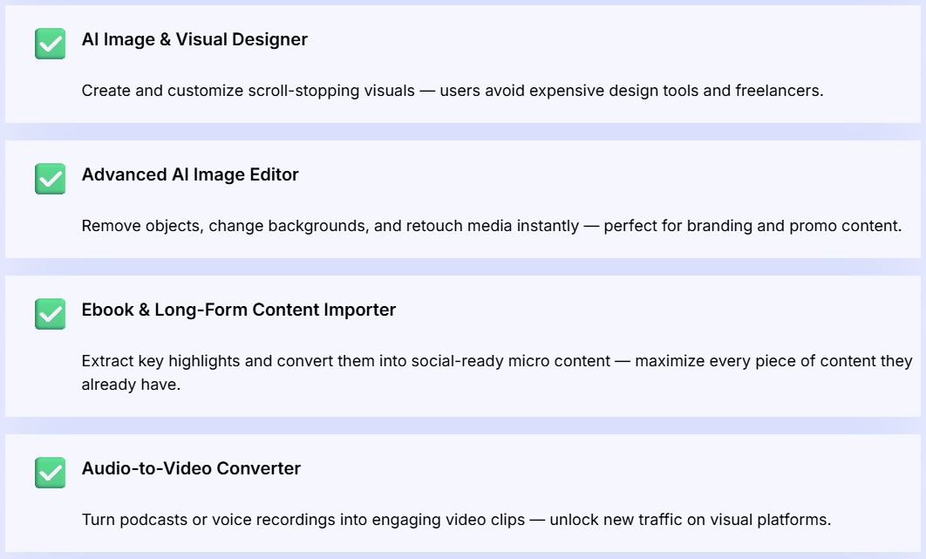The image size is (926, 559).
Task: Click the text 'Create and customize scroll-stopping visuals'
Action: (249, 91)
